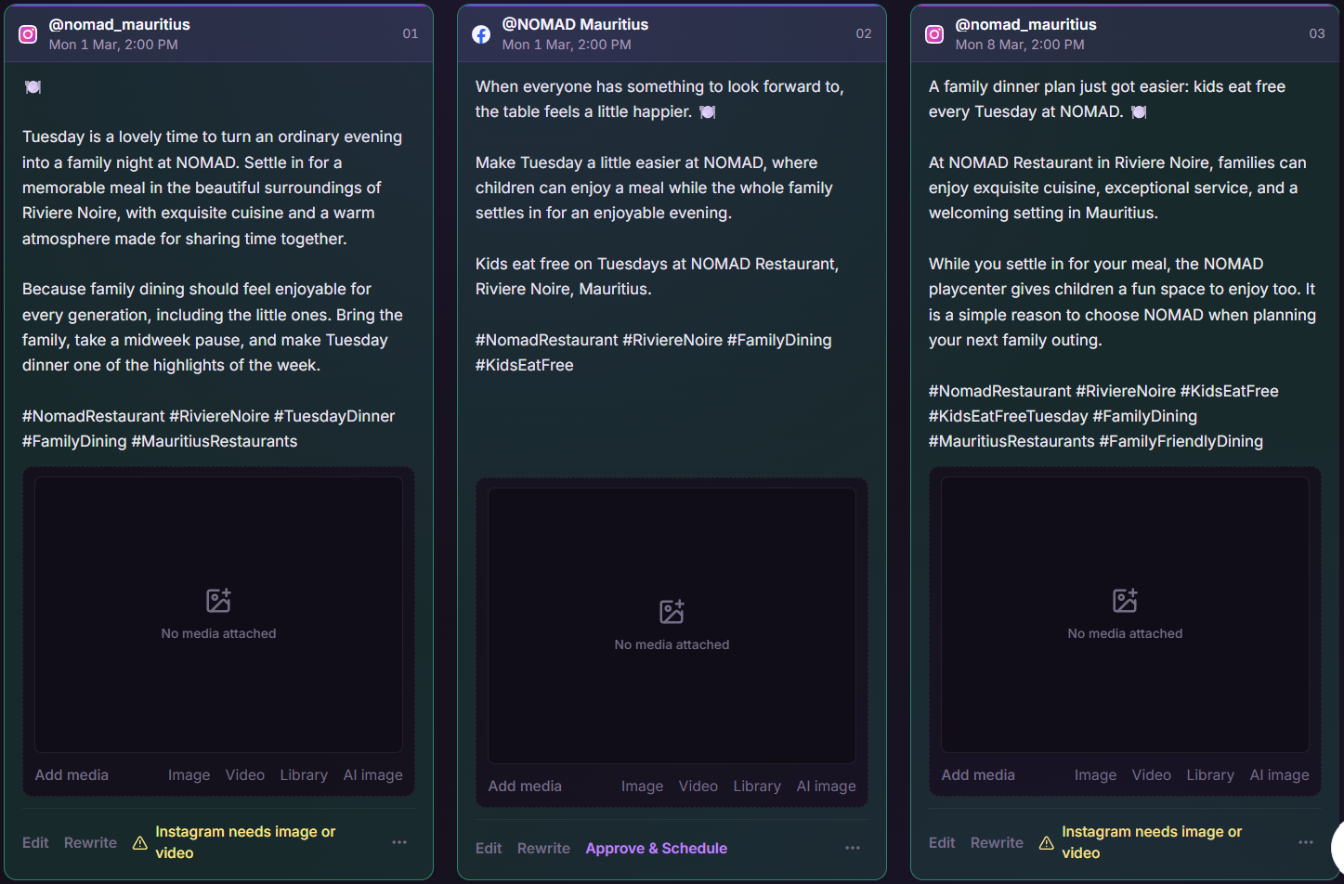The width and height of the screenshot is (1344, 884).
Task: Click the empty media placeholder in post 02
Action: coord(672,626)
